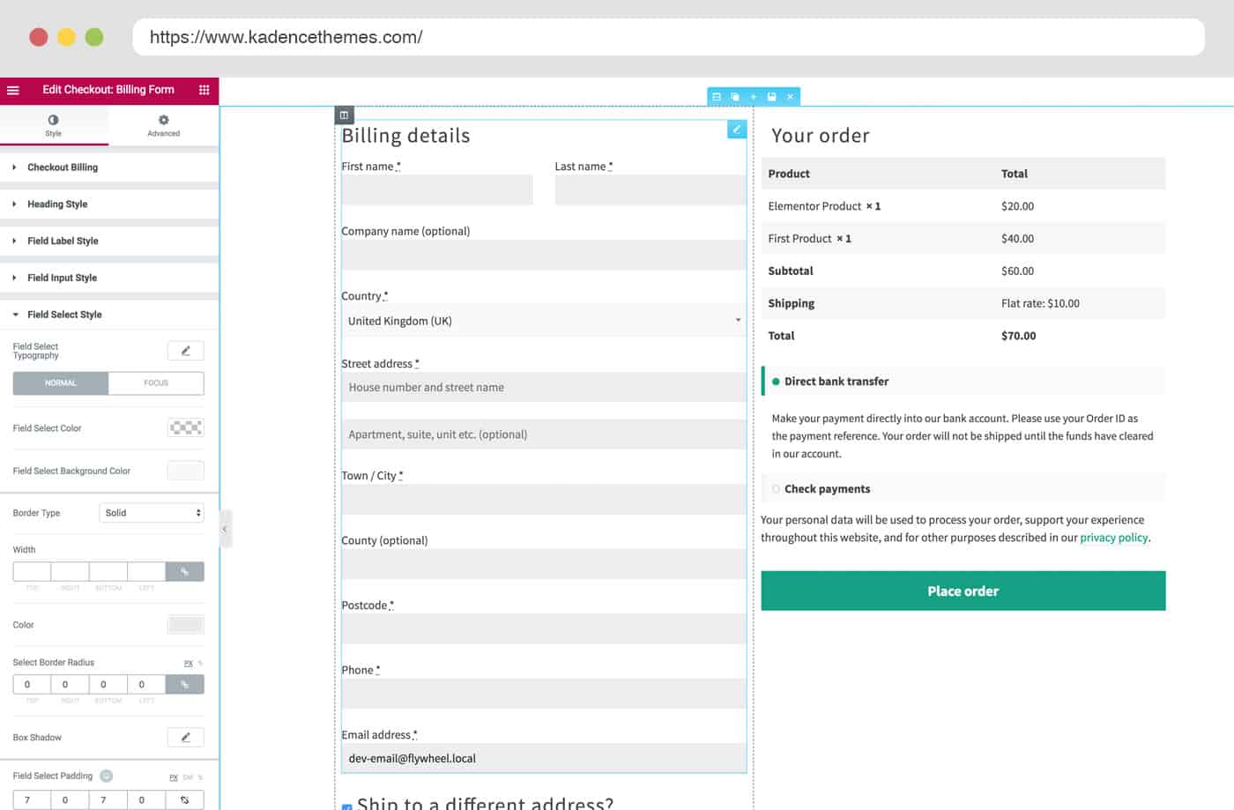Screen dimensions: 1234x810
Task: Switch to the Focus state tab
Action: (x=156, y=383)
